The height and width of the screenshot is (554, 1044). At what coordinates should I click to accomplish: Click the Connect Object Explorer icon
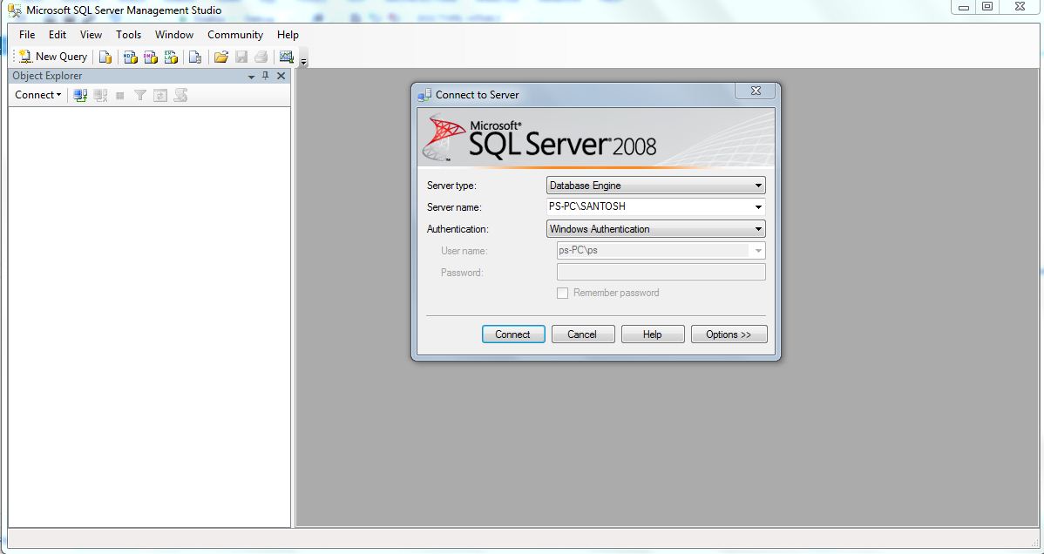pyautogui.click(x=80, y=95)
